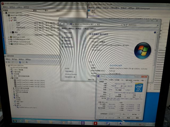Click the Windows Update link
Image resolution: width=170 pixels, height=127 pixels.
[70, 74]
